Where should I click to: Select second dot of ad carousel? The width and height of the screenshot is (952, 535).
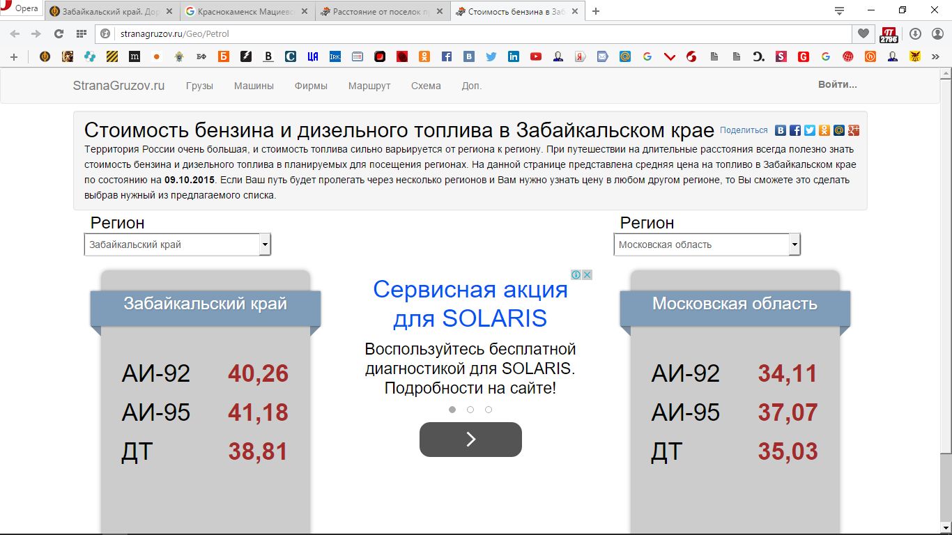(x=470, y=410)
